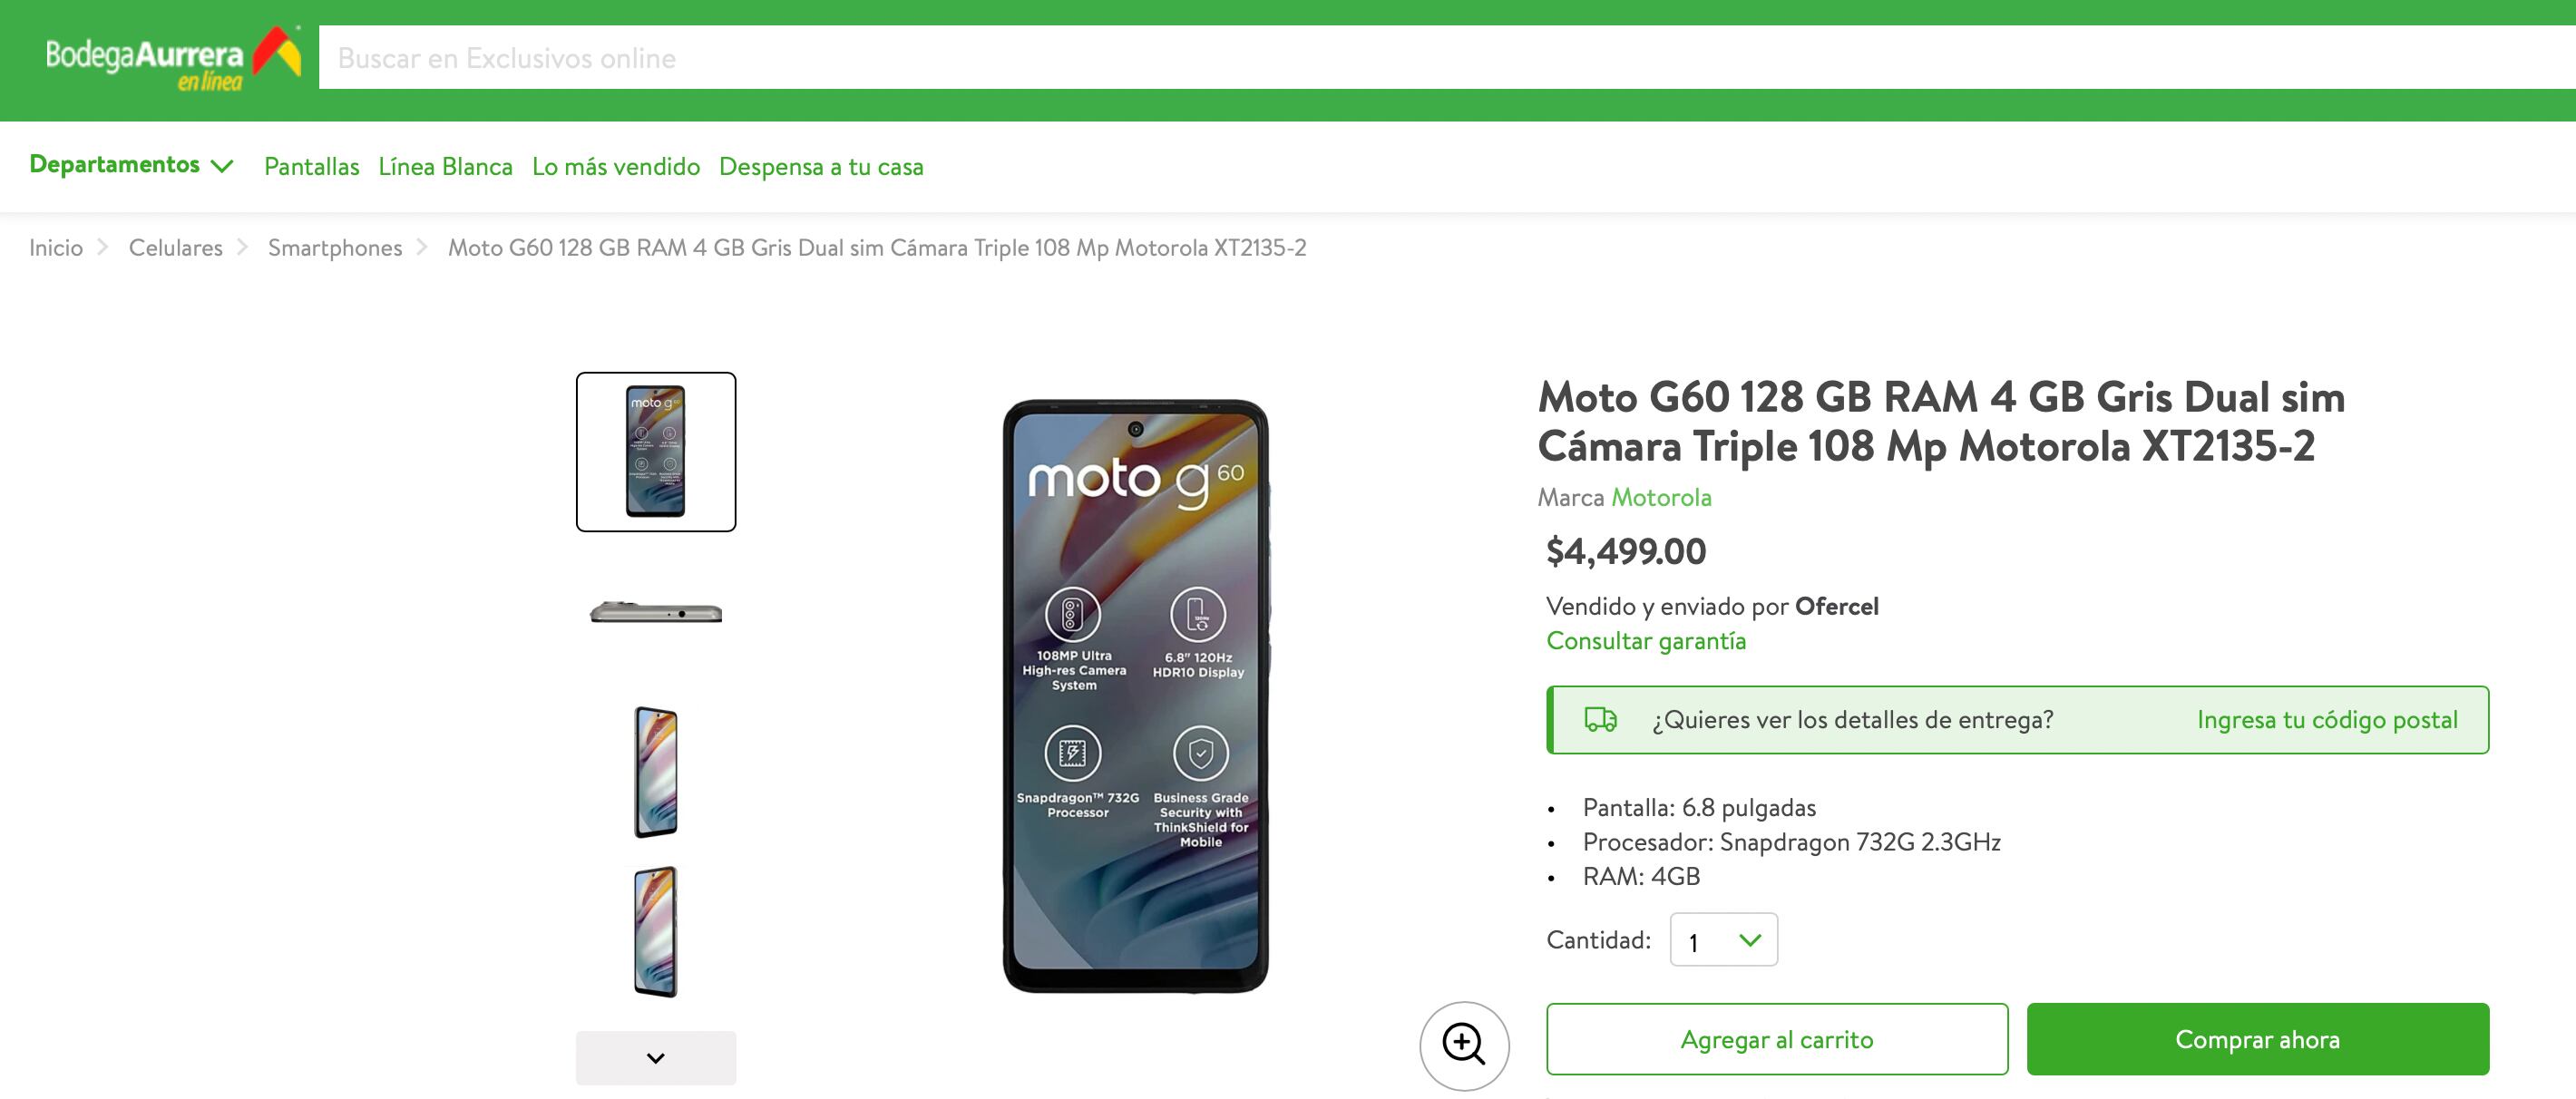Open the Pantallas menu item
This screenshot has height=1099, width=2576.
[x=311, y=167]
